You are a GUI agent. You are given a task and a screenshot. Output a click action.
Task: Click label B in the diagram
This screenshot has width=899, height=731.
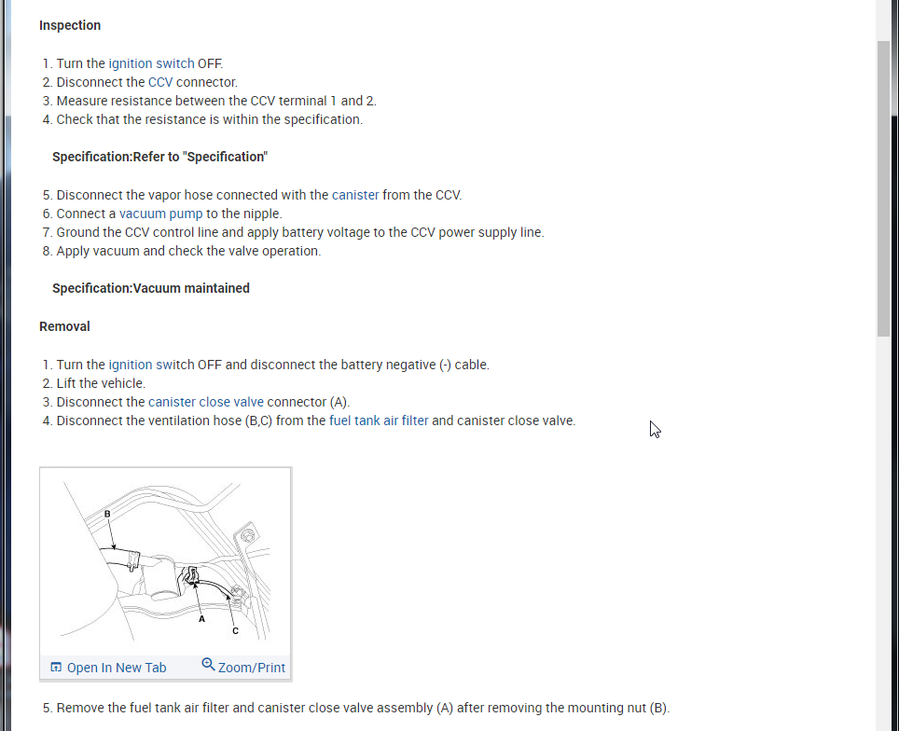pyautogui.click(x=107, y=514)
